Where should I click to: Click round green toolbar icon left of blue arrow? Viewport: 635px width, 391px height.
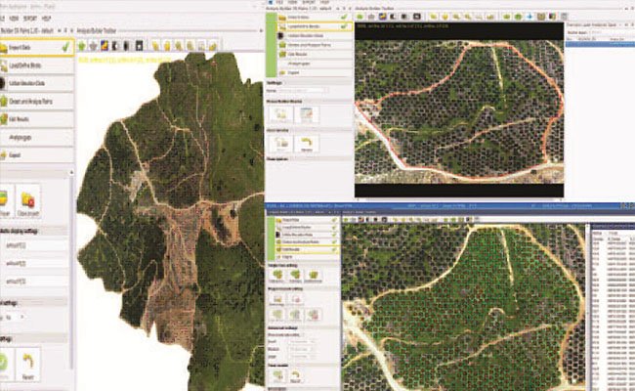coord(519,17)
